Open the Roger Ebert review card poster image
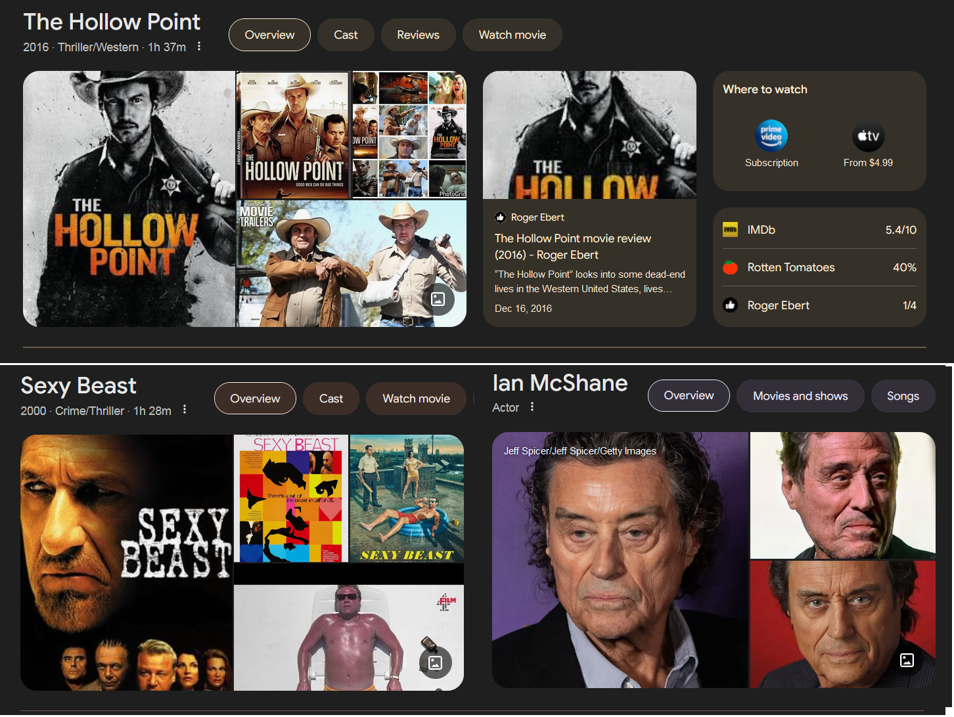Viewport: 954px width, 717px height. pos(589,135)
